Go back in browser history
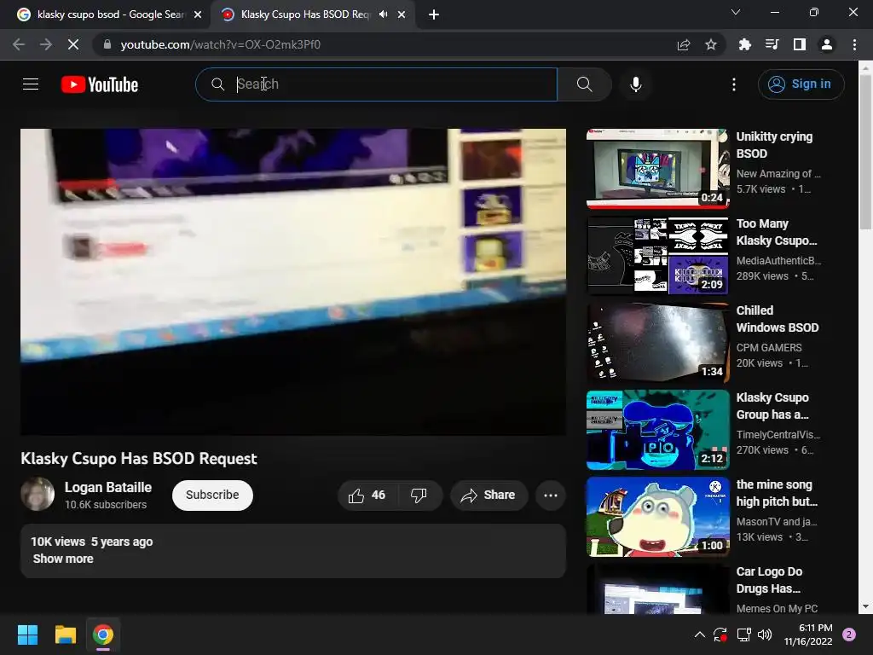 coord(19,44)
